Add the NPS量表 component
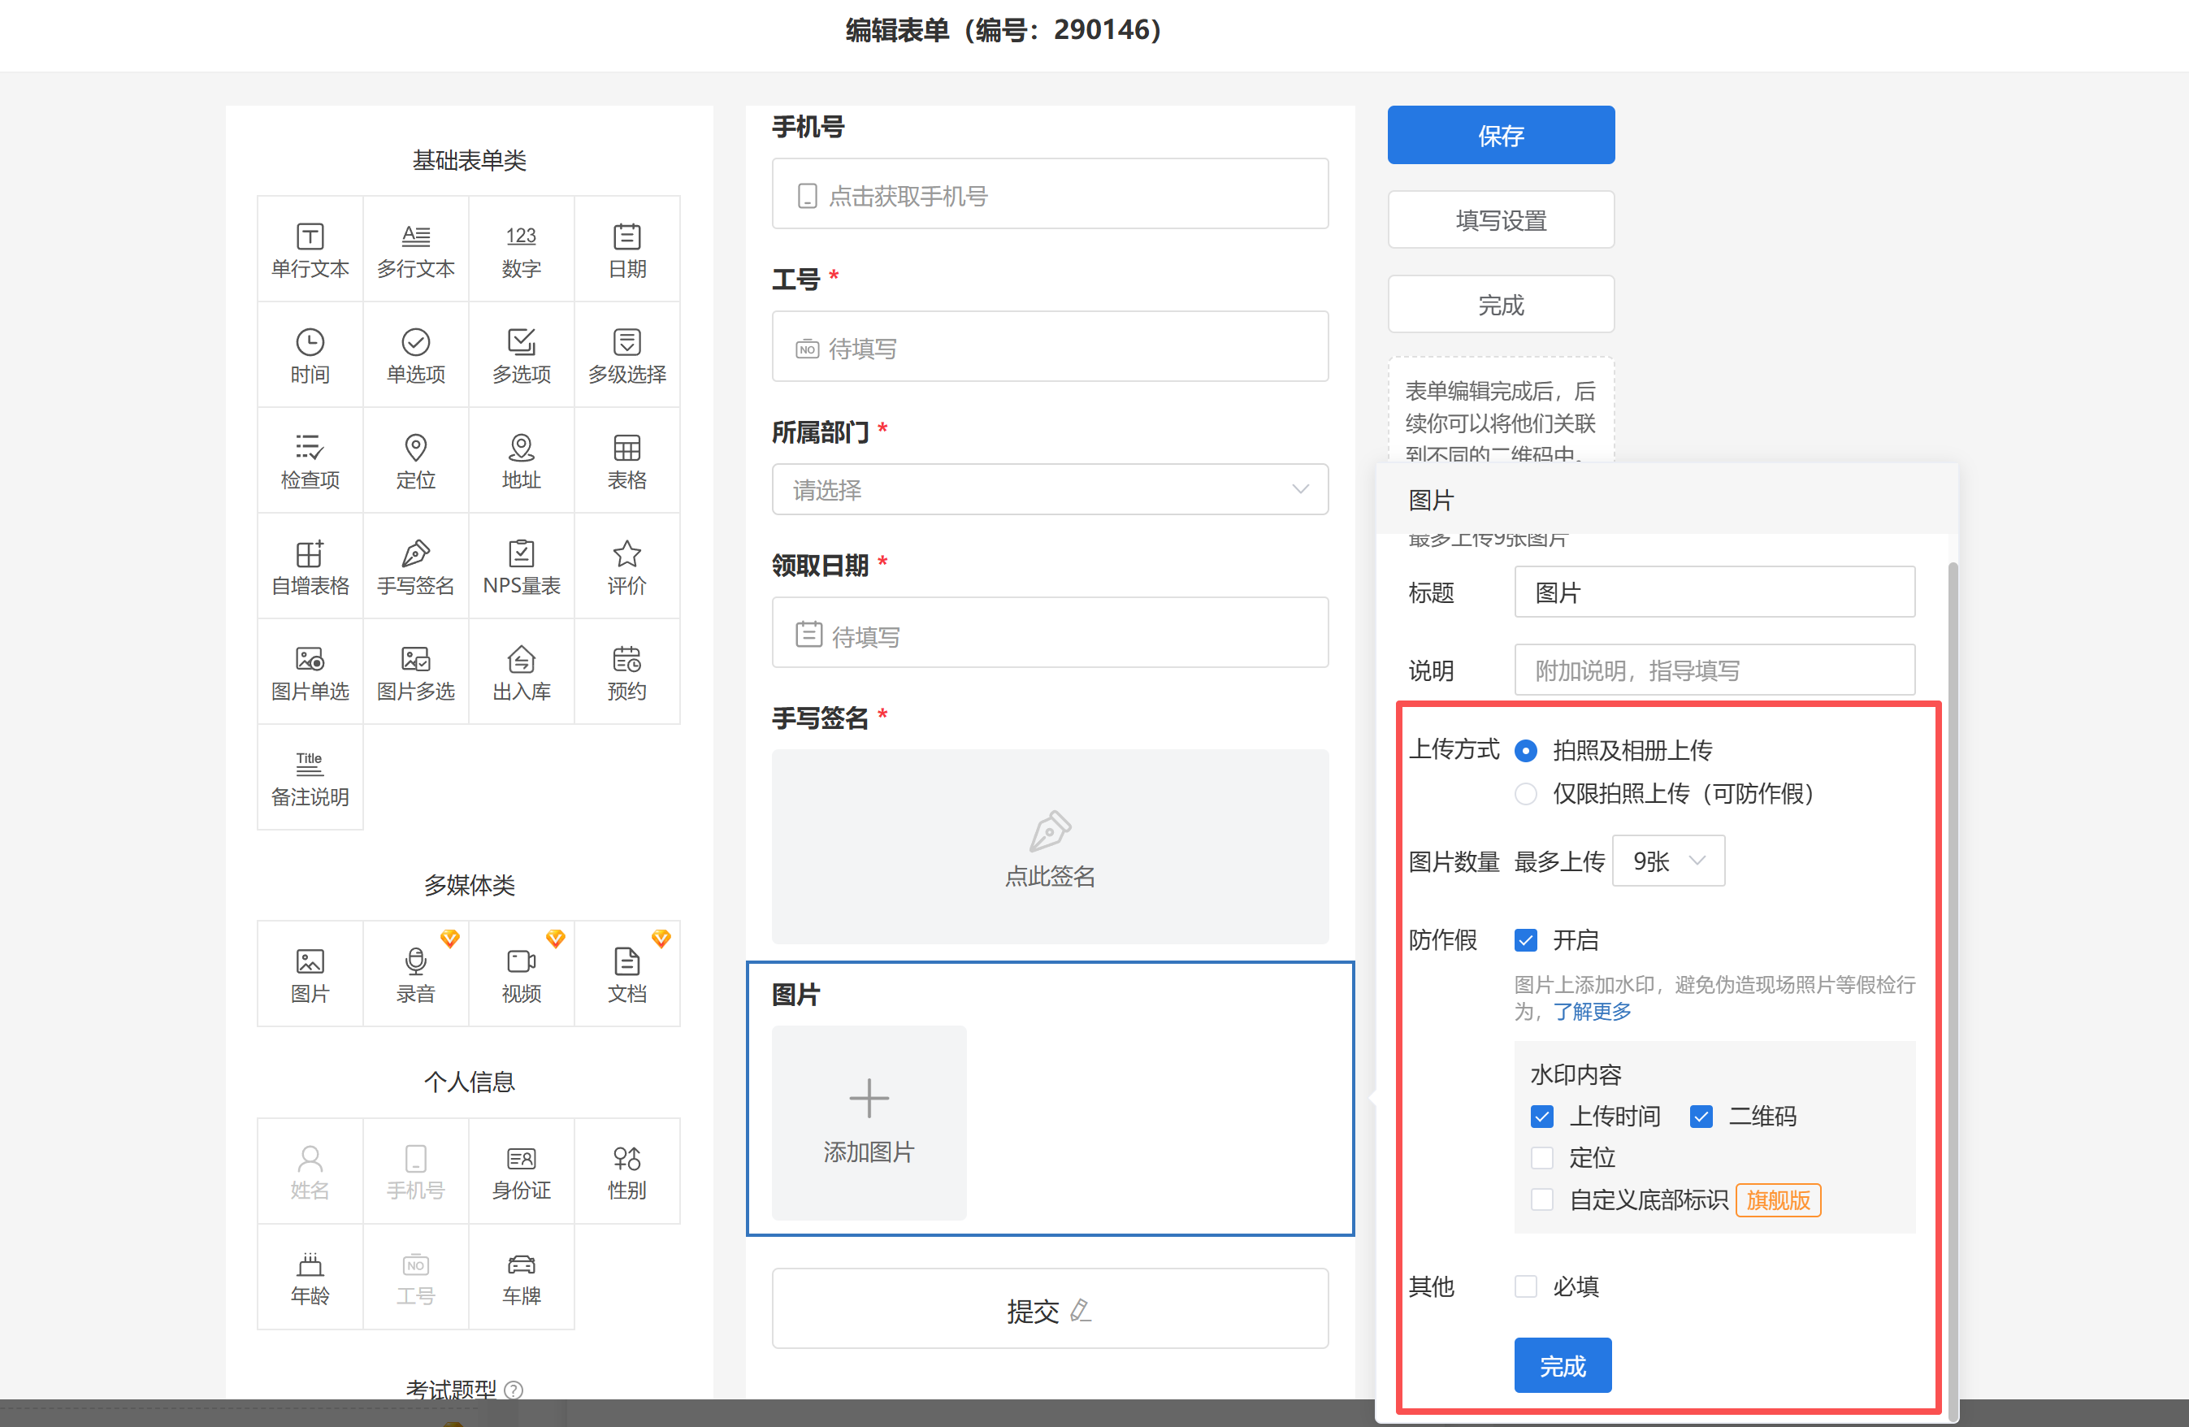This screenshot has height=1427, width=2189. 522,566
